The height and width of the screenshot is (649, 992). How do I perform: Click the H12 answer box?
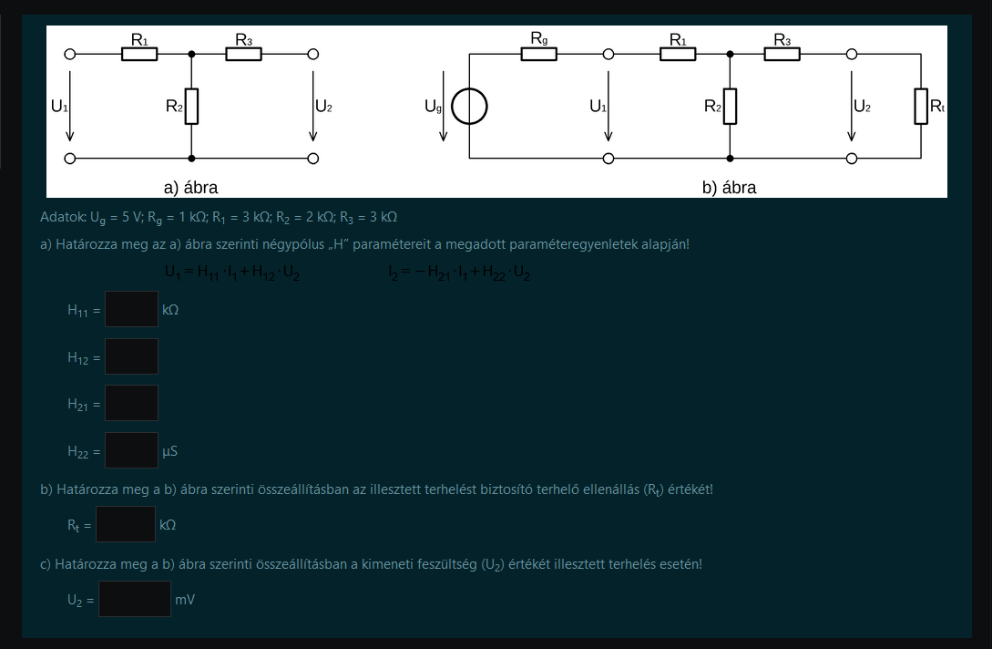click(x=131, y=356)
